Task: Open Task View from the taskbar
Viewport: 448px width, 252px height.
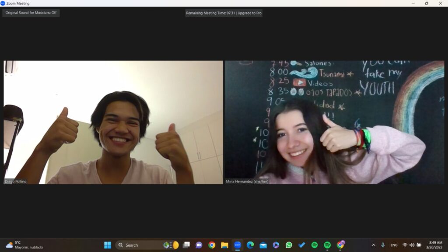Action: (186, 245)
